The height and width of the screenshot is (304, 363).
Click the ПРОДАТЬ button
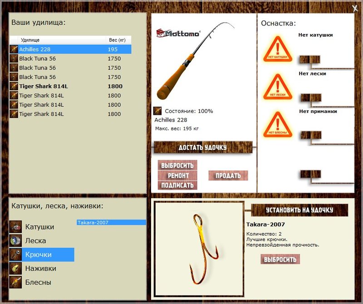point(228,176)
